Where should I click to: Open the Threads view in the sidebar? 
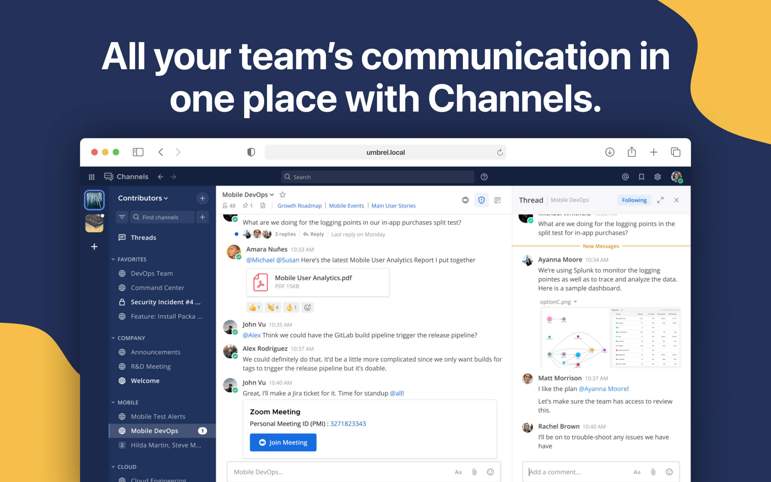(143, 237)
